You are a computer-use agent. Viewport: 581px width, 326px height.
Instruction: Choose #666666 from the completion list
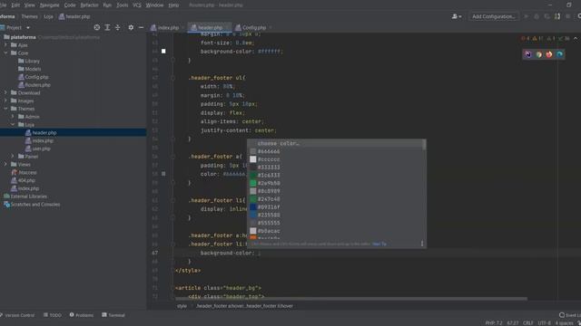click(337, 151)
